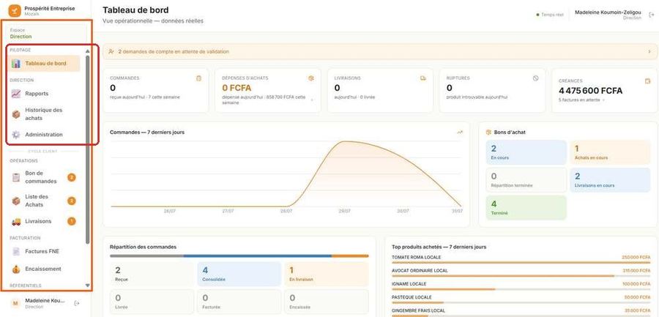This screenshot has height=317, width=659.
Task: Click the 2 En cours tile
Action: (526, 152)
